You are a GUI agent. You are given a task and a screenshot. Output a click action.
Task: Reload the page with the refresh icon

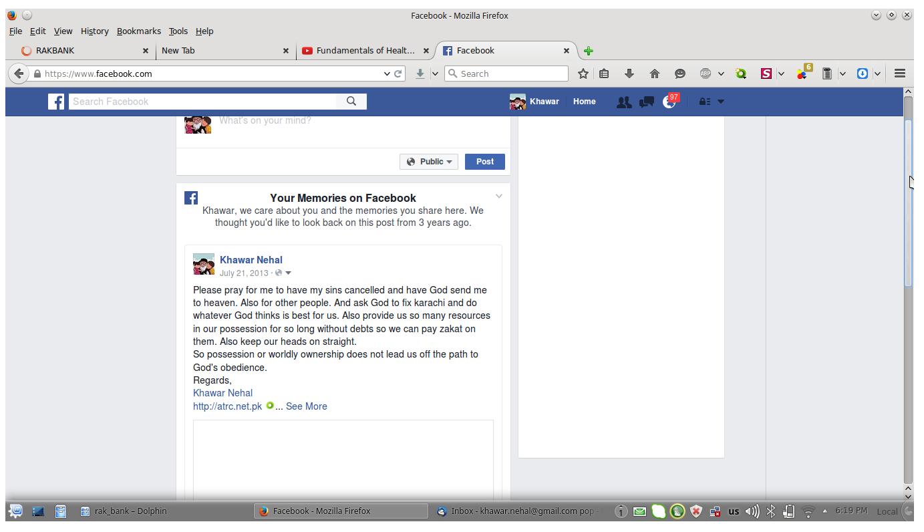tap(399, 74)
